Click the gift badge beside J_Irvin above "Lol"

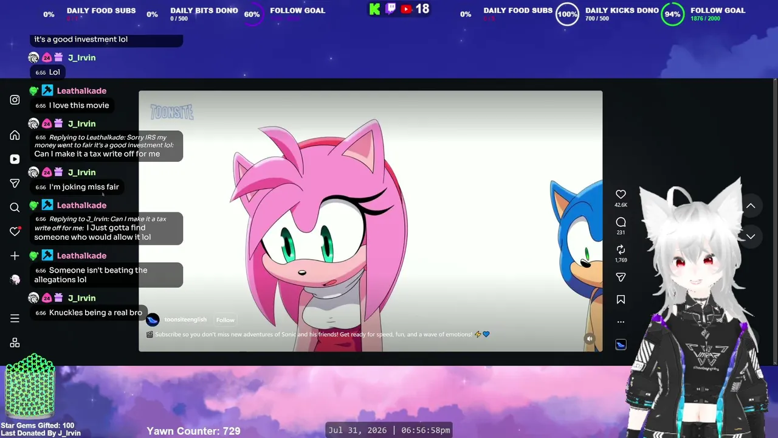click(58, 58)
